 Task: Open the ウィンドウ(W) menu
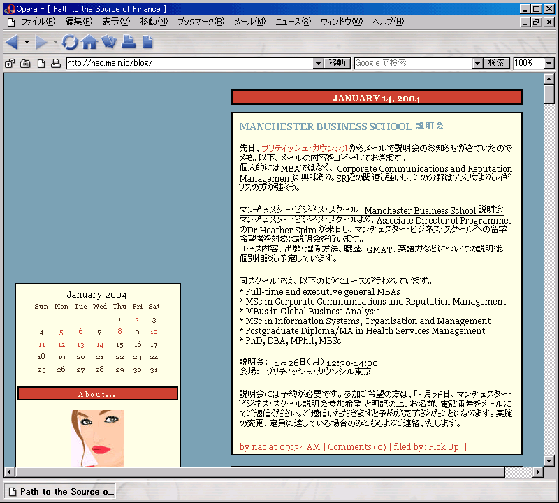(x=342, y=22)
